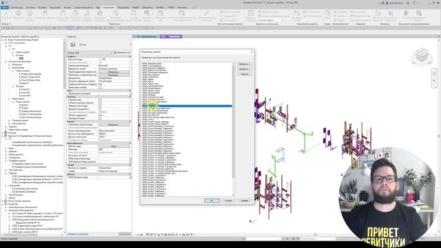Click Global Parameters ribbon icon

tap(99, 13)
